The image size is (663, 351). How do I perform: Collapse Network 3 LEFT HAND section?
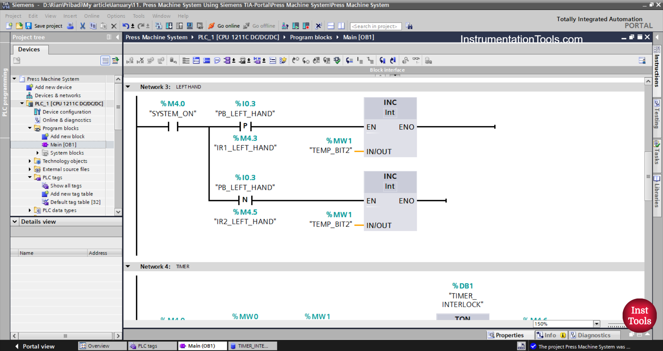coord(128,87)
